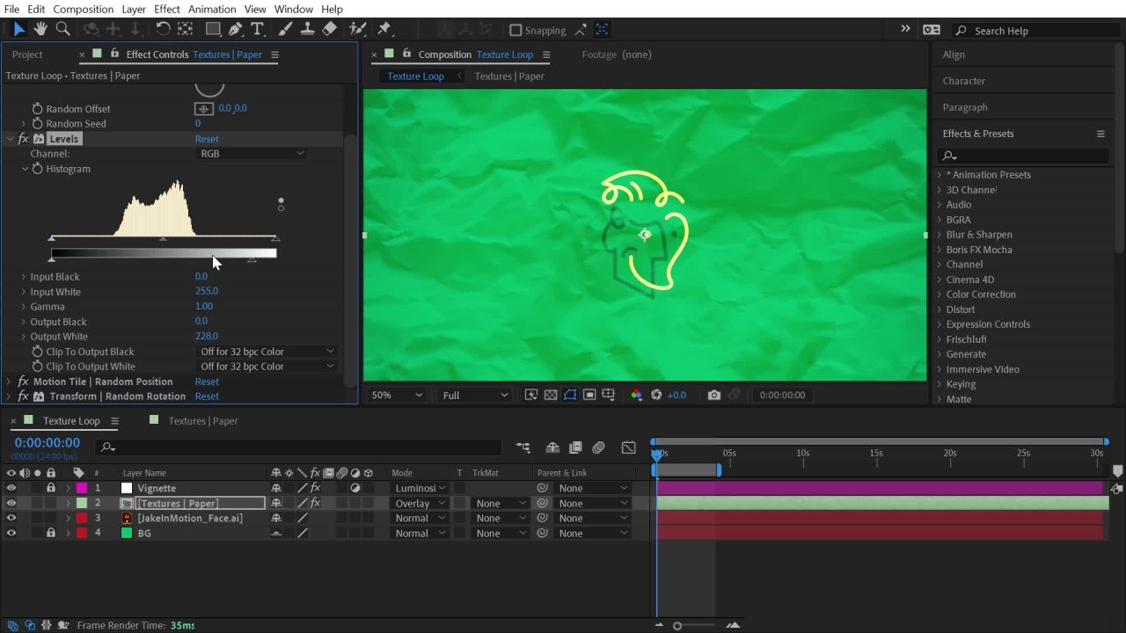Hide the Vignette layer

click(11, 488)
